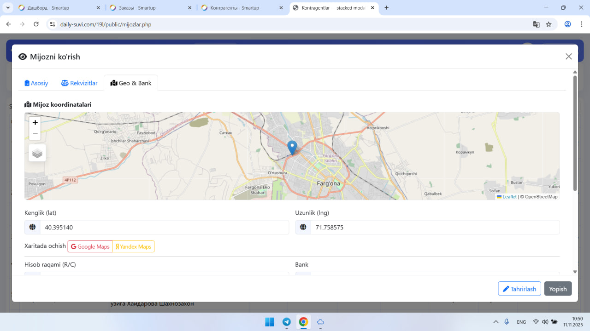Switch to the Asosiy tab
590x331 pixels.
tap(36, 83)
